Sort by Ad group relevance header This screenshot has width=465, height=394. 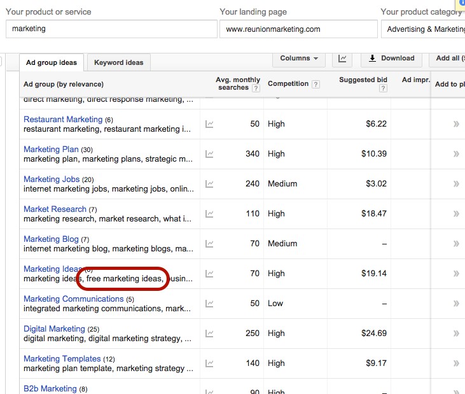pos(64,84)
